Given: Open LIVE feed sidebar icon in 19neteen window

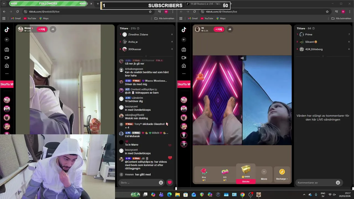Looking at the screenshot, I should (184, 49).
